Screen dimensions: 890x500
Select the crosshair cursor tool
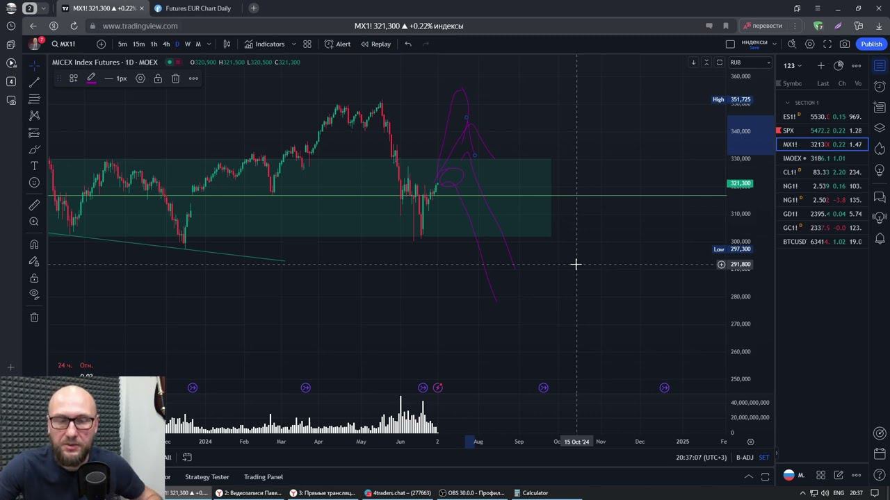tap(34, 65)
